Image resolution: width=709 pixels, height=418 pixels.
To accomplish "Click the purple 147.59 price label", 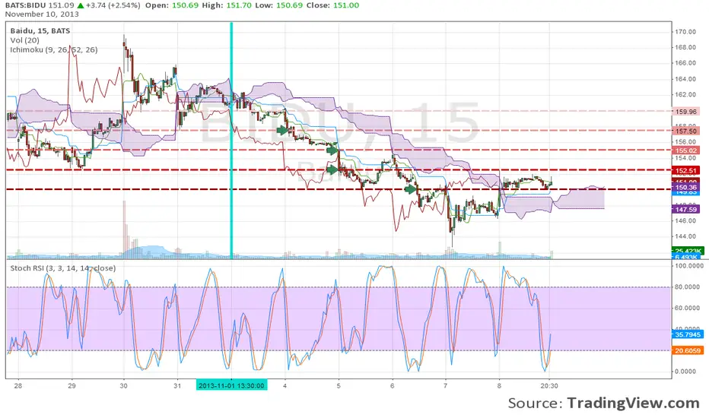I will tap(686, 209).
